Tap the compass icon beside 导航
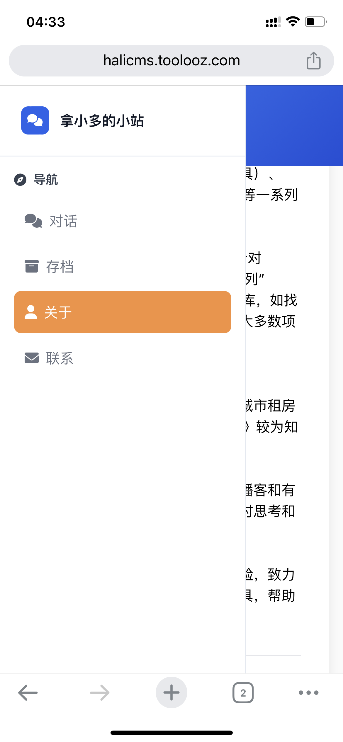 [20, 180]
